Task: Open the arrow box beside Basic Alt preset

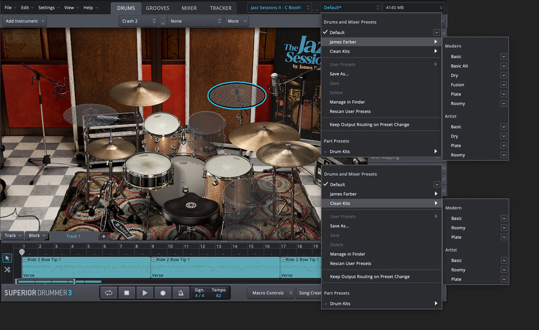Action: pyautogui.click(x=504, y=66)
